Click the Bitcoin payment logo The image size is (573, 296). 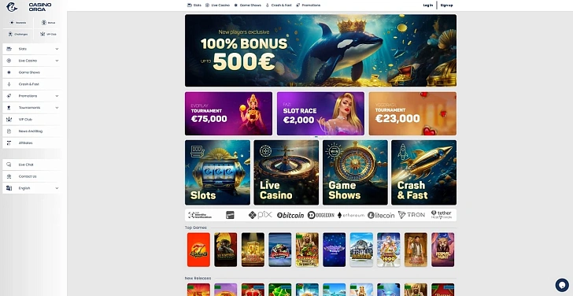(290, 215)
